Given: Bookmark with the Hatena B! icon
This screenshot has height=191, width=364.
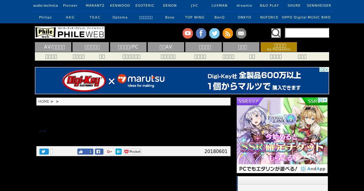Looking at the screenshot, I should pos(119,152).
